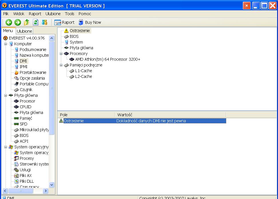Click the green Back arrow button
Image resolution: width=278 pixels, height=199 pixels.
pos(9,22)
